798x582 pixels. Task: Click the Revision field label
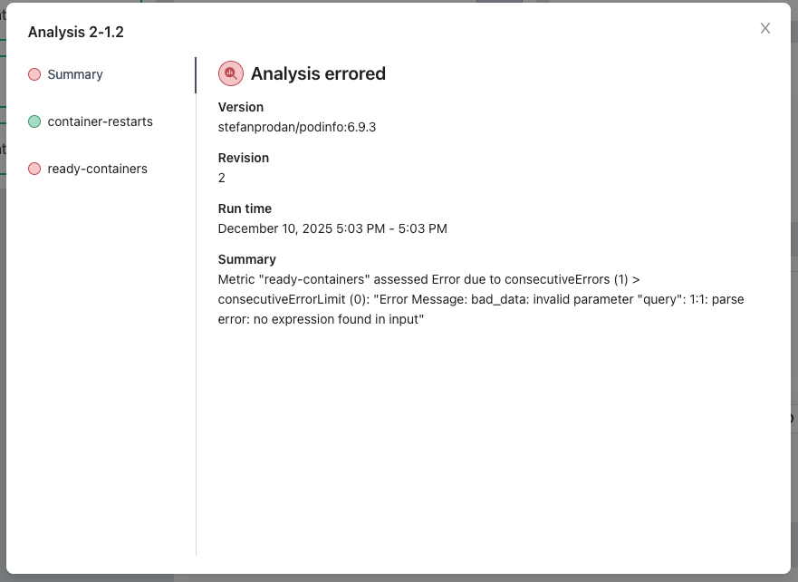[244, 158]
